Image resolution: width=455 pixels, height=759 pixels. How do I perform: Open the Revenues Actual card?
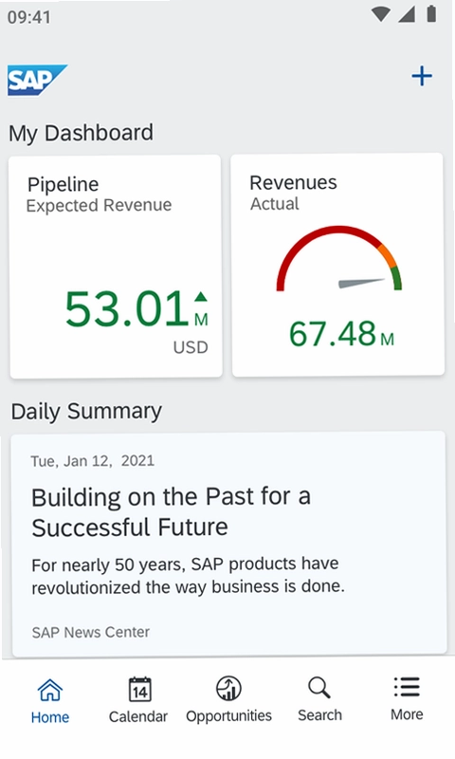(337, 265)
